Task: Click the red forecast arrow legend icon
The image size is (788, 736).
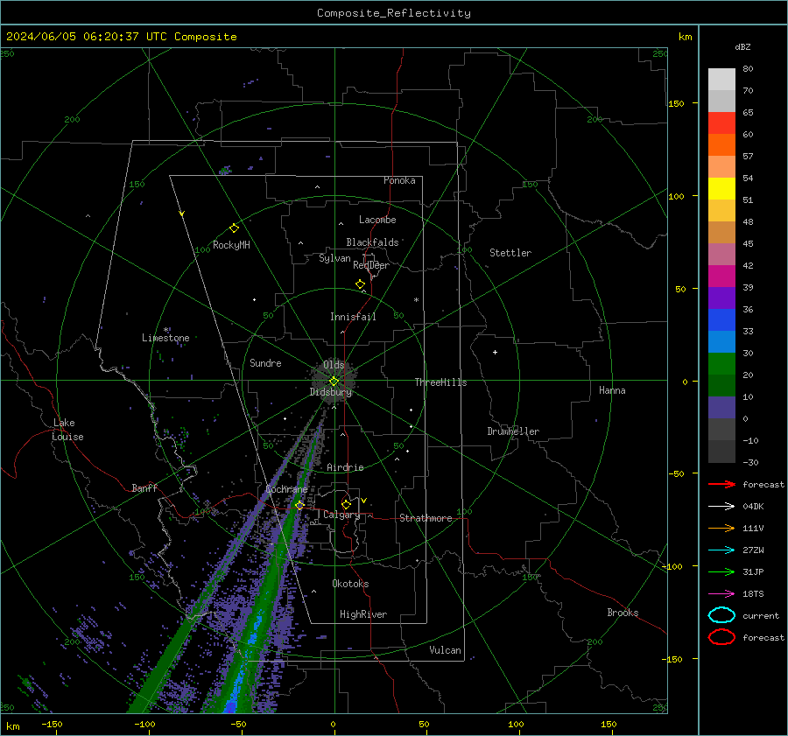Action: [721, 484]
